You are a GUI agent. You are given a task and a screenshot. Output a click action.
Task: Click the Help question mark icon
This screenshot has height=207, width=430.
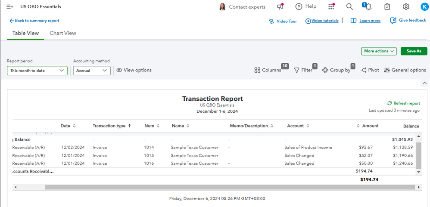pos(299,6)
